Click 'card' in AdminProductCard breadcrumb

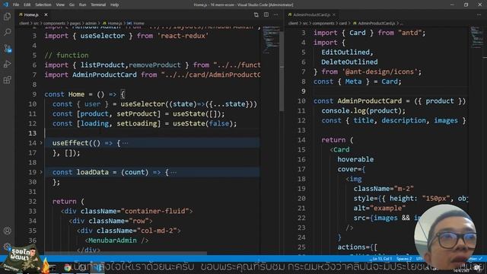point(343,24)
